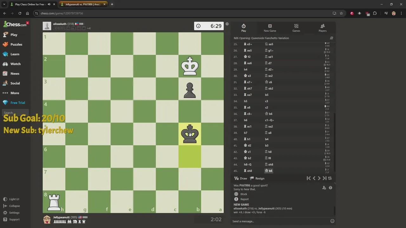
Task: Switch to the New Game tab
Action: [x=270, y=28]
